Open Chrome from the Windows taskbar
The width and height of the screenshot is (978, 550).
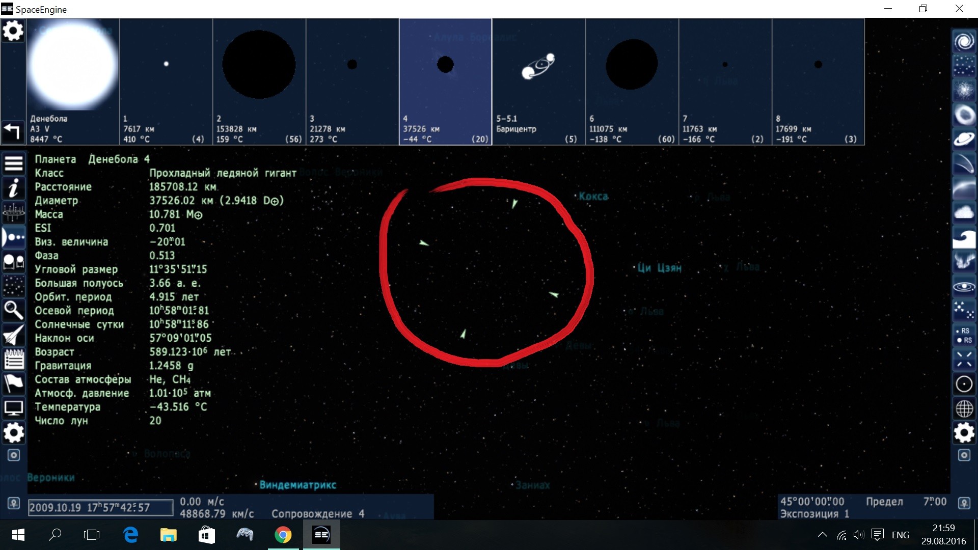click(283, 535)
